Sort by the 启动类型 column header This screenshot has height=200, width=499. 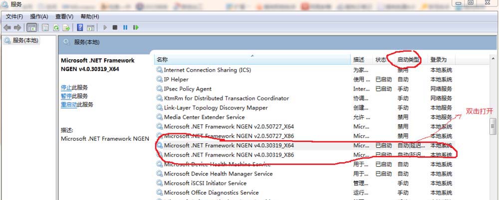click(x=408, y=60)
